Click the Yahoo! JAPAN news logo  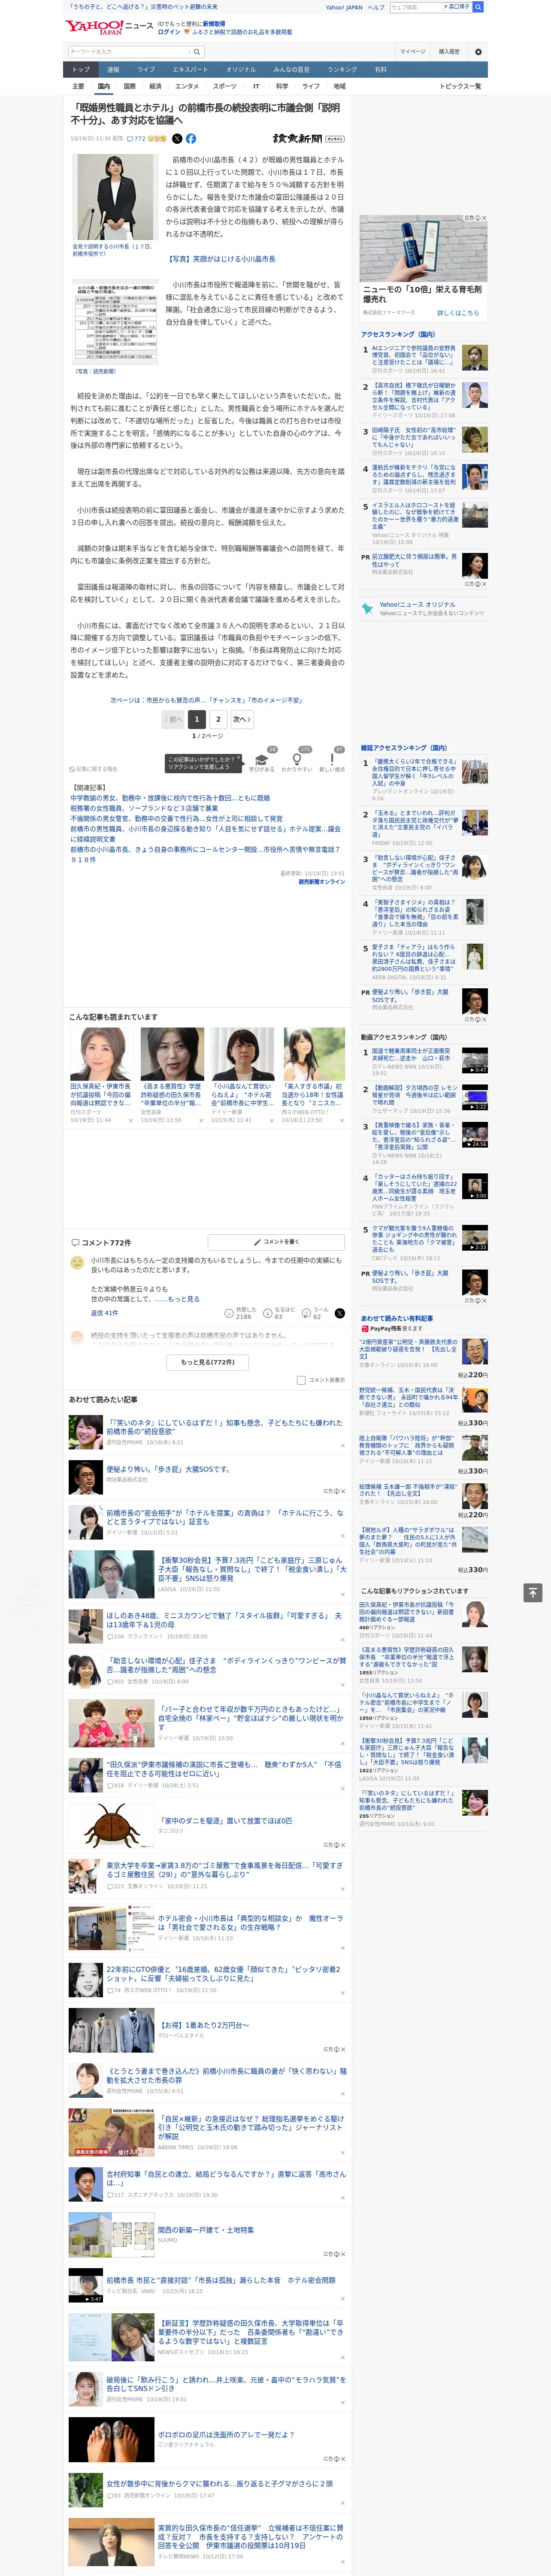109,27
